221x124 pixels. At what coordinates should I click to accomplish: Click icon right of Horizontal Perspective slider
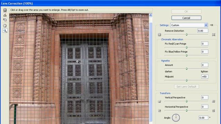(x=213, y=111)
